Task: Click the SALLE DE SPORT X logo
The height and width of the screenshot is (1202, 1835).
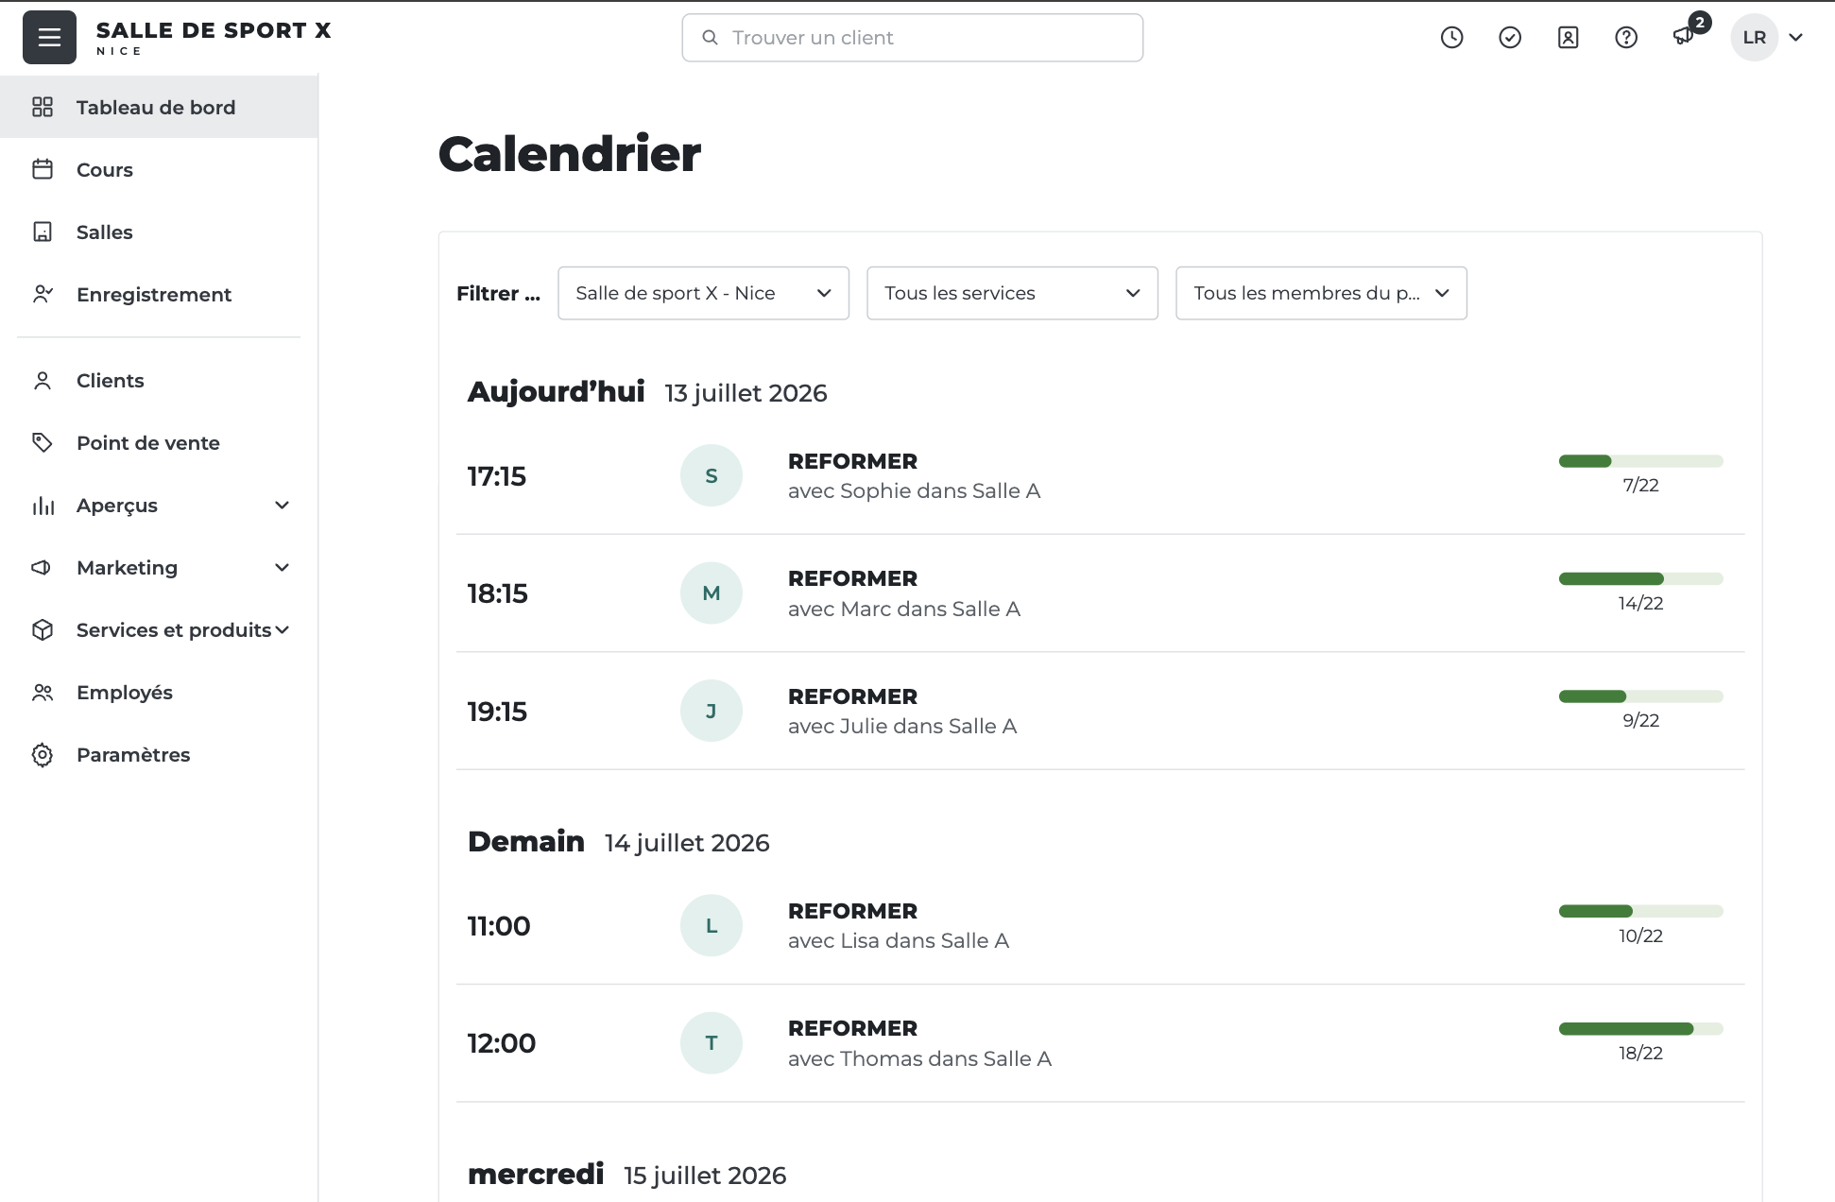Action: click(214, 38)
